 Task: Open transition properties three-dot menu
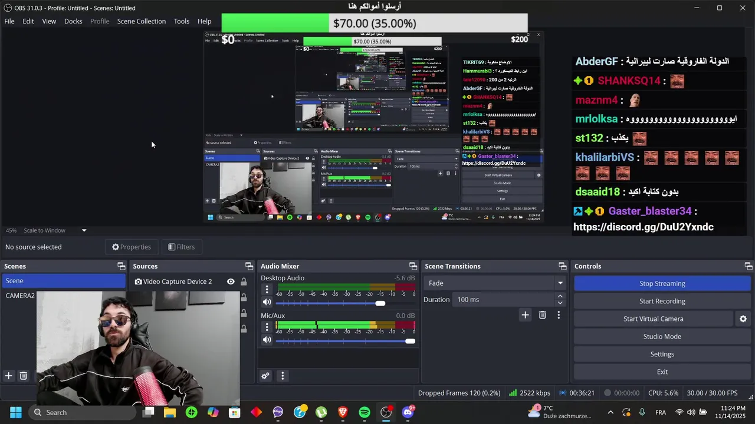(x=559, y=315)
